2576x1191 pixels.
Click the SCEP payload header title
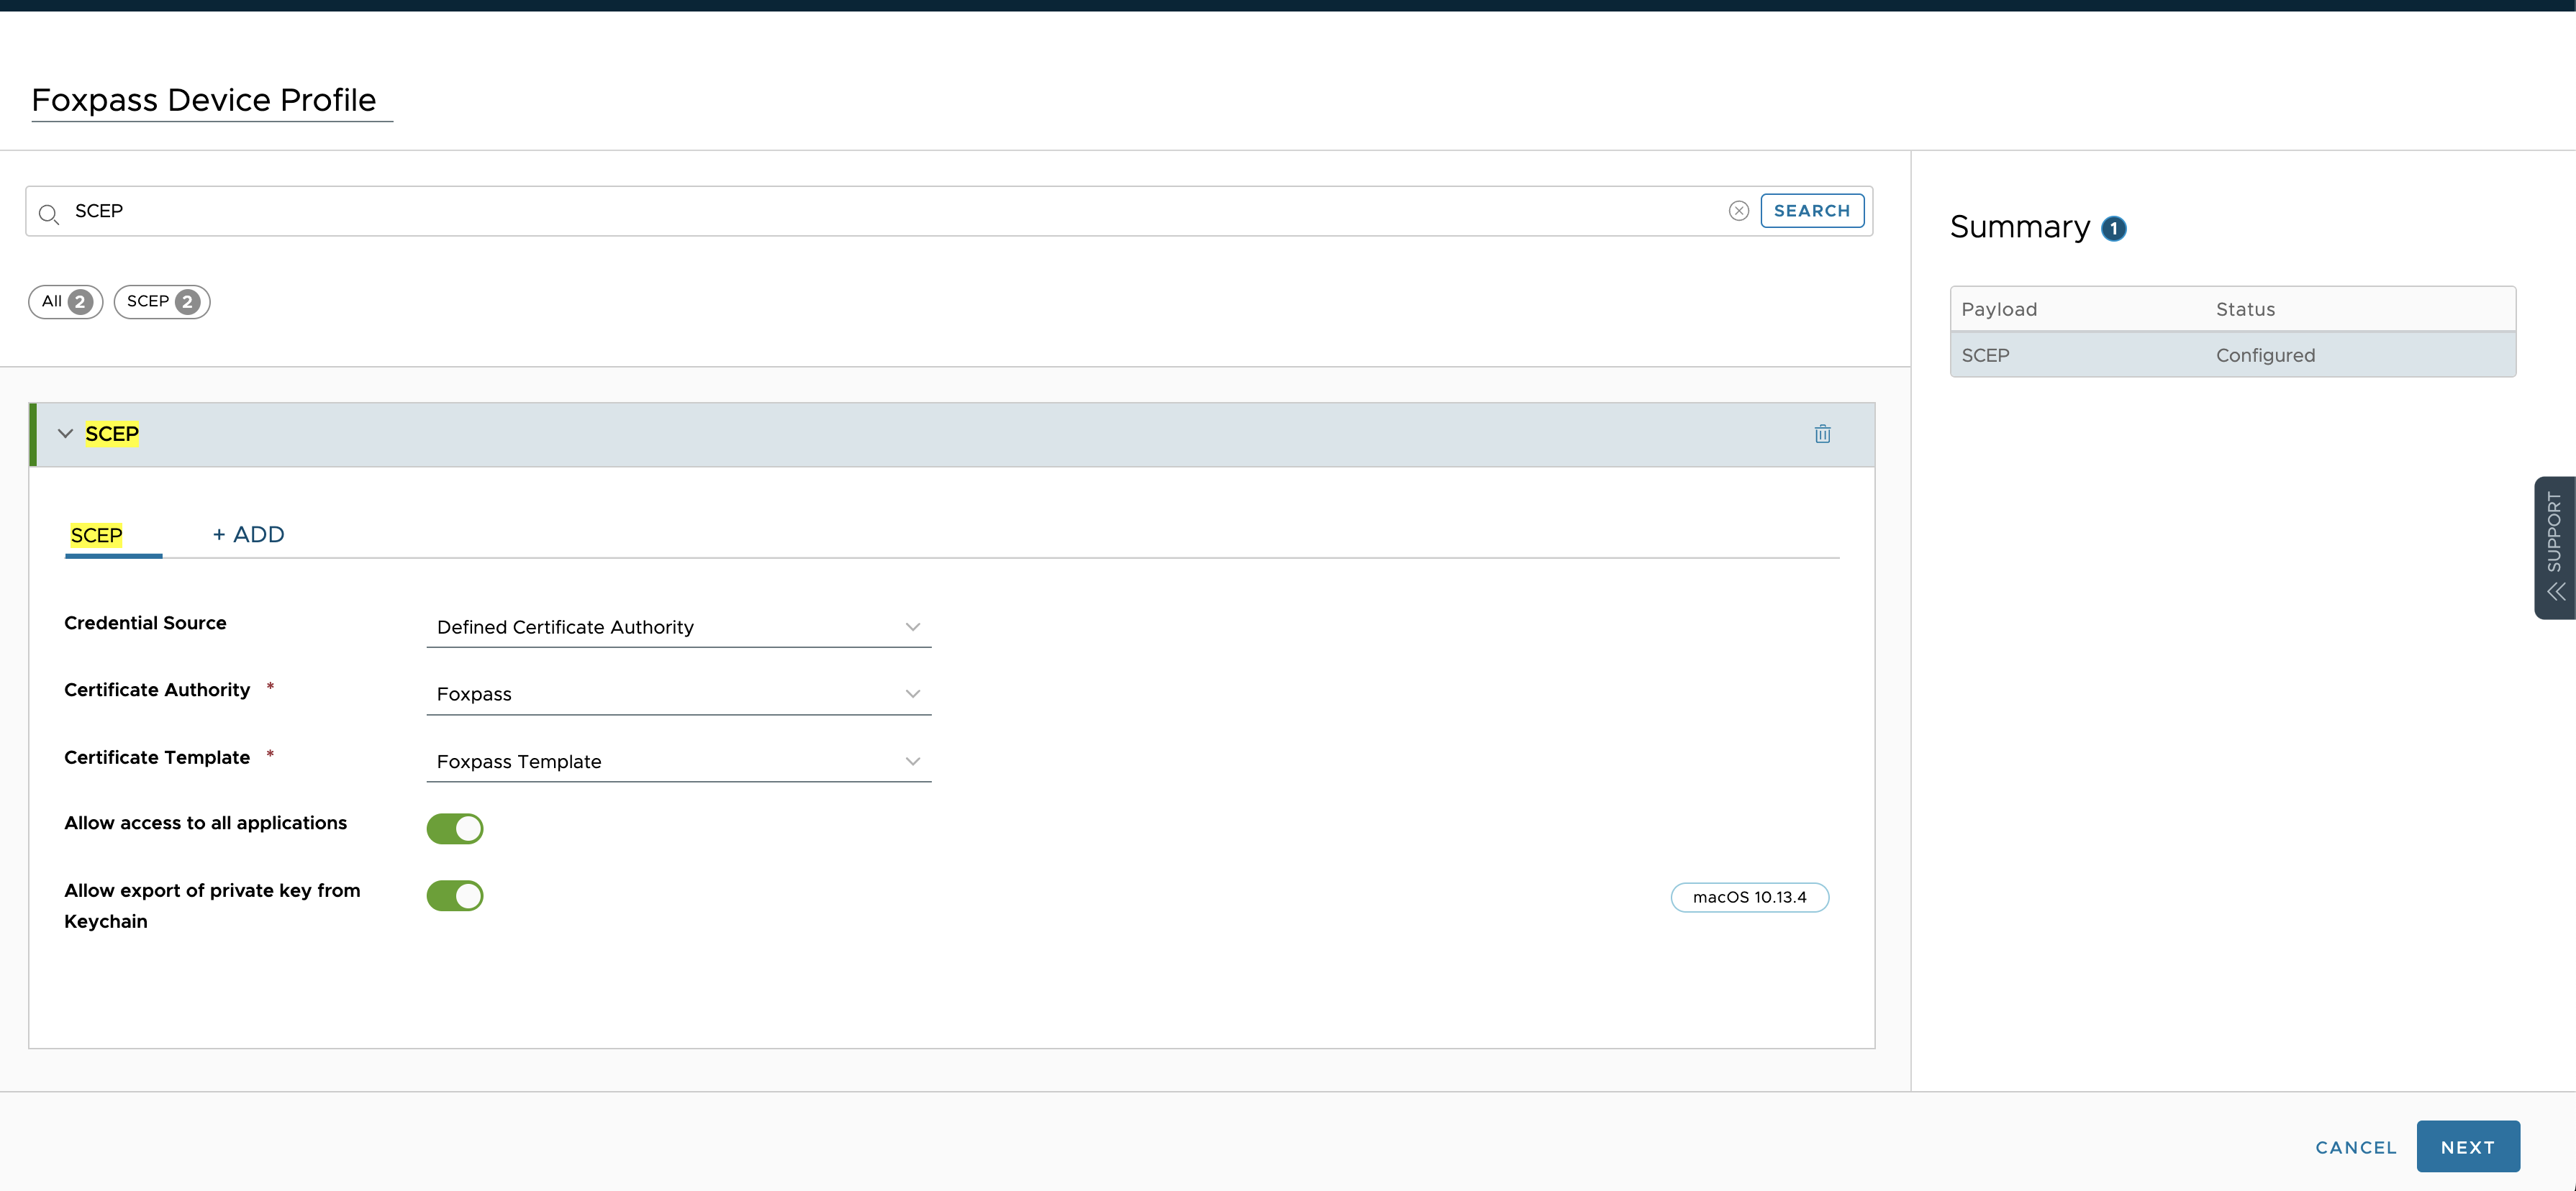(112, 434)
